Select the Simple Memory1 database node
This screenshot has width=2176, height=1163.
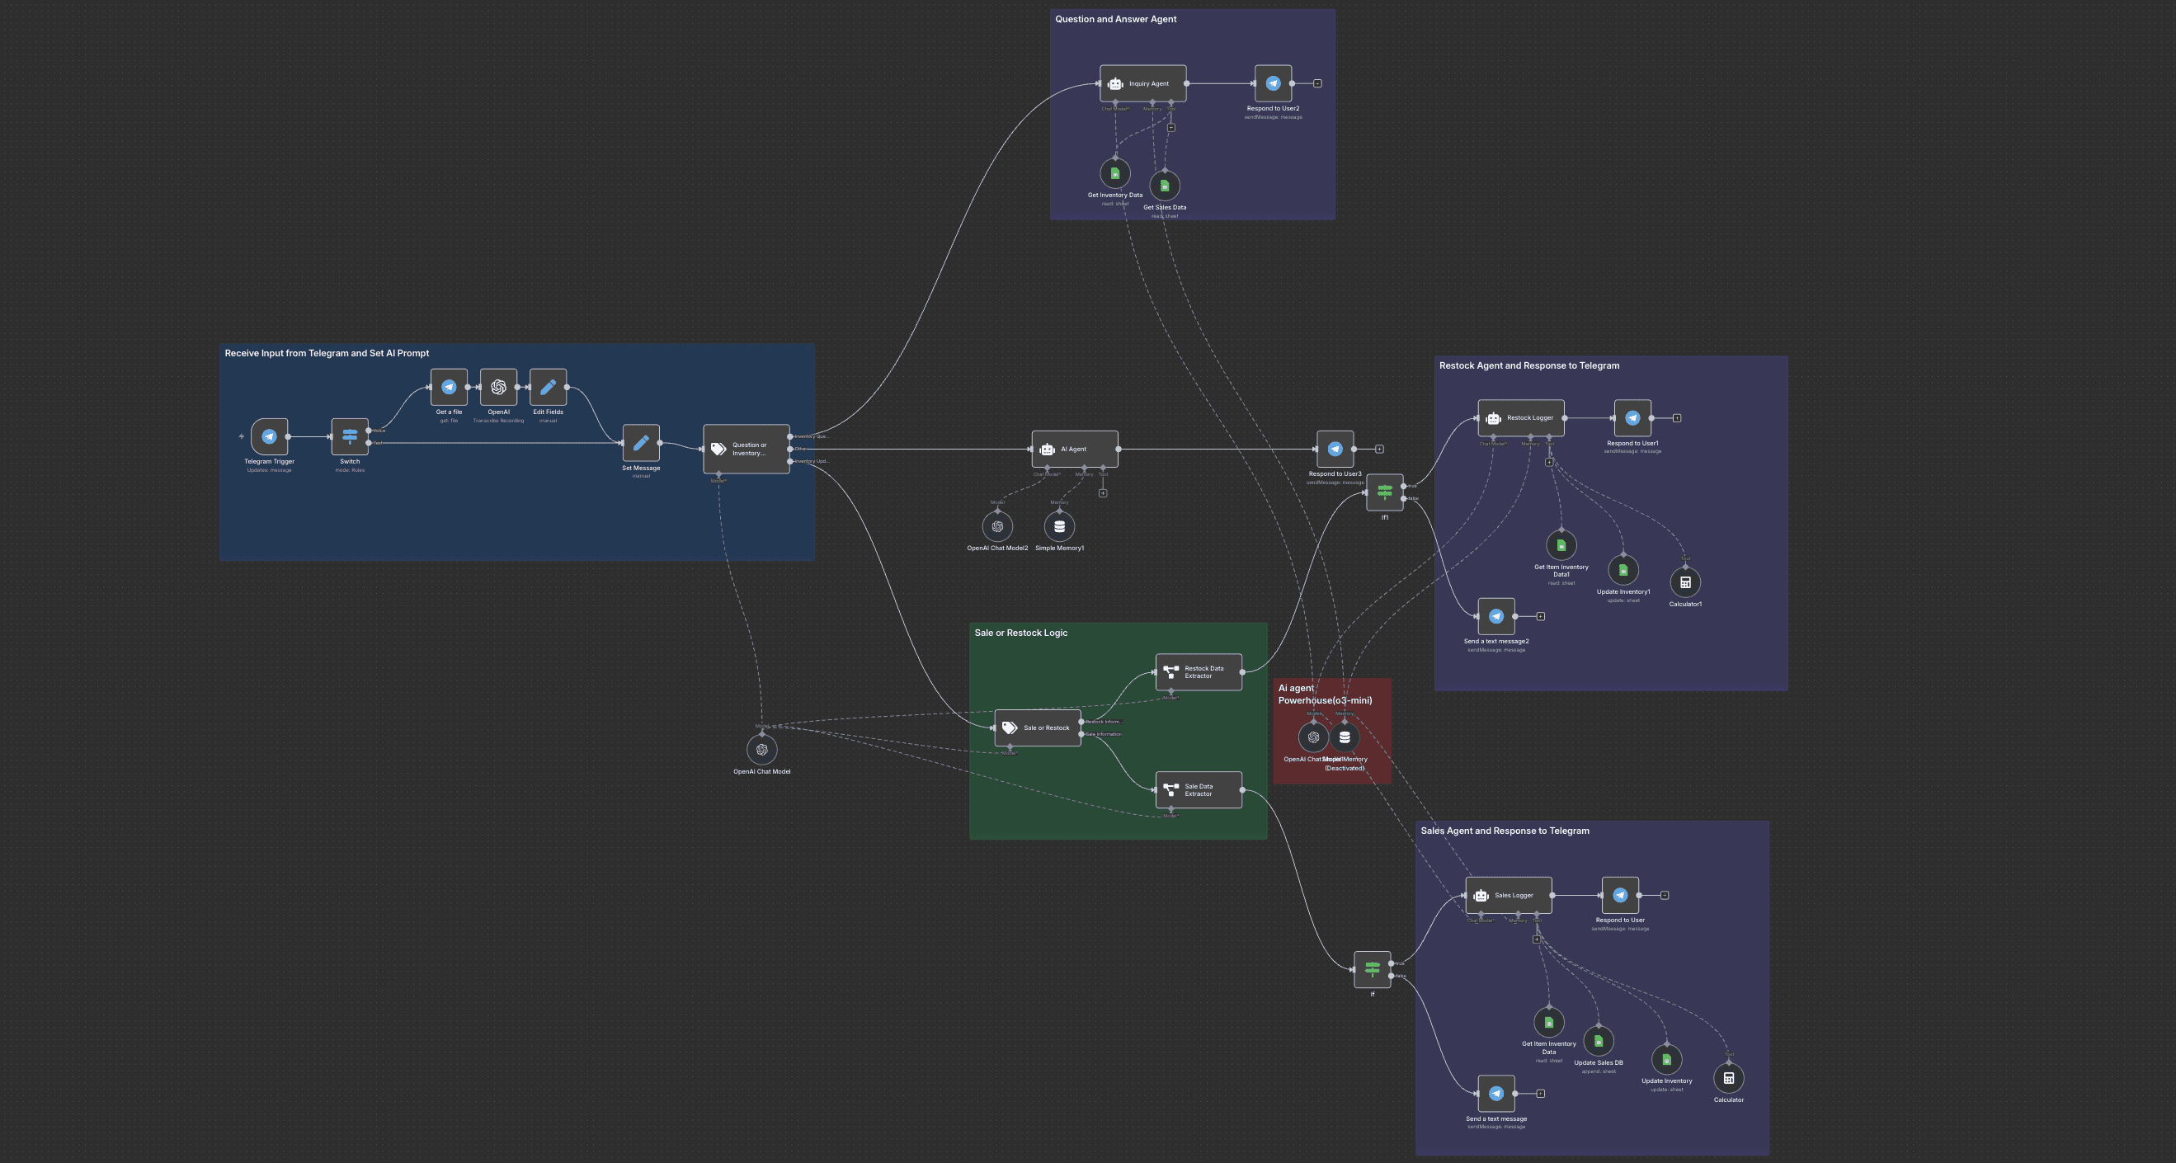(1059, 526)
